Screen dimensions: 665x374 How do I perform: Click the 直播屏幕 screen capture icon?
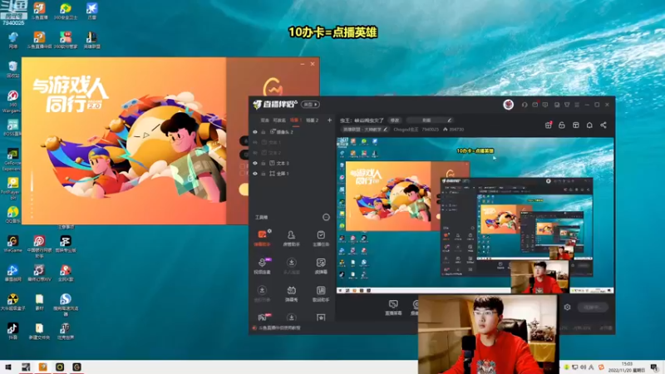pyautogui.click(x=393, y=308)
